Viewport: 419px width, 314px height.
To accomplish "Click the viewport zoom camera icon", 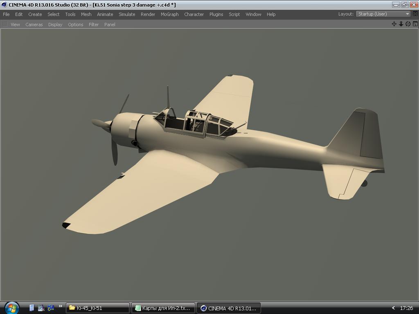I will 401,24.
